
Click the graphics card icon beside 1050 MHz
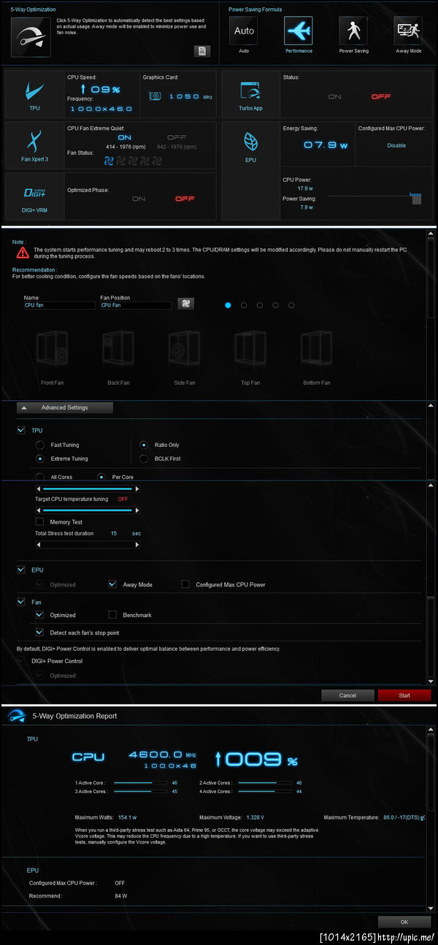click(x=155, y=96)
